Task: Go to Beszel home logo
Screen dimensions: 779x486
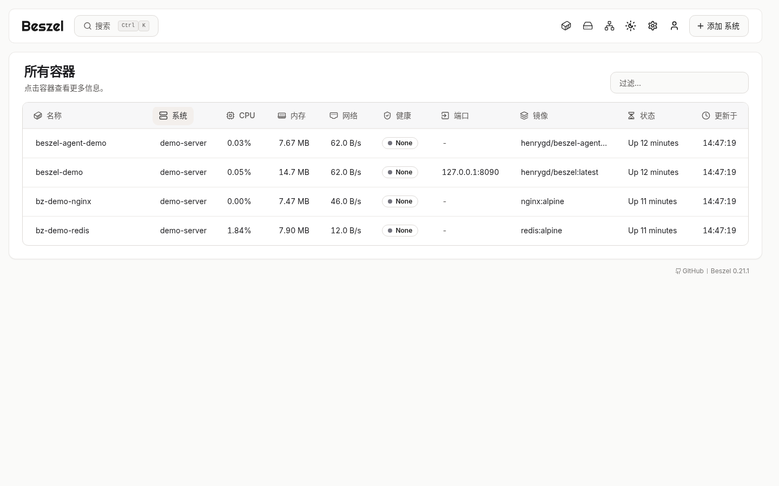Action: coord(43,26)
